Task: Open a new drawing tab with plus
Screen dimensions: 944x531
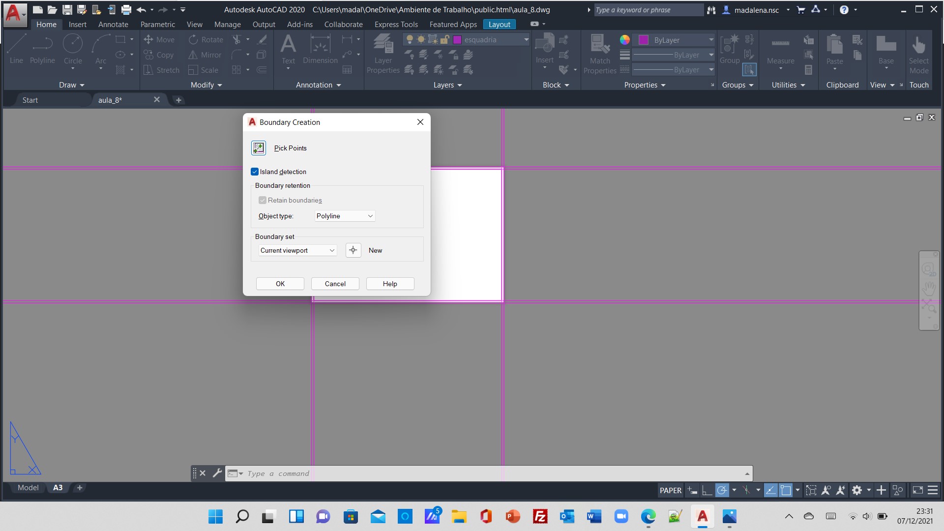Action: pyautogui.click(x=178, y=100)
